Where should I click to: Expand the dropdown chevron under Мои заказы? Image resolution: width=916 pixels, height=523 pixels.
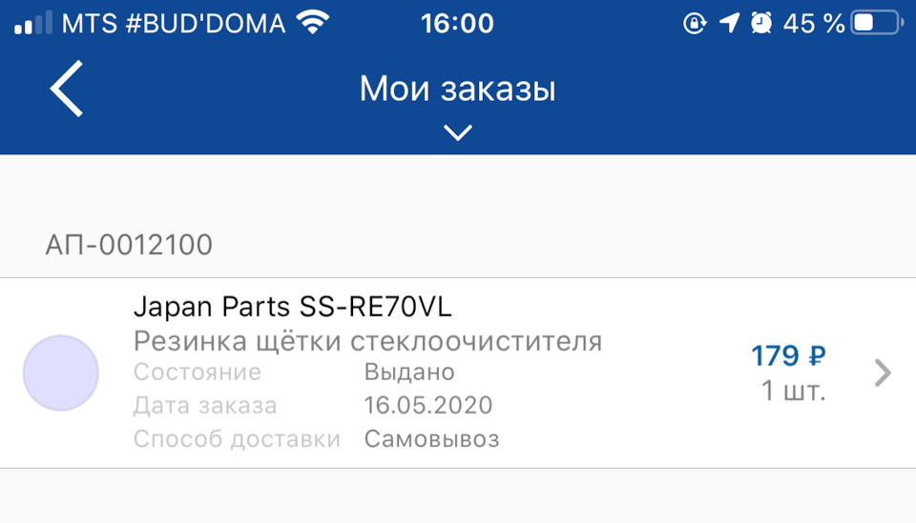tap(458, 132)
